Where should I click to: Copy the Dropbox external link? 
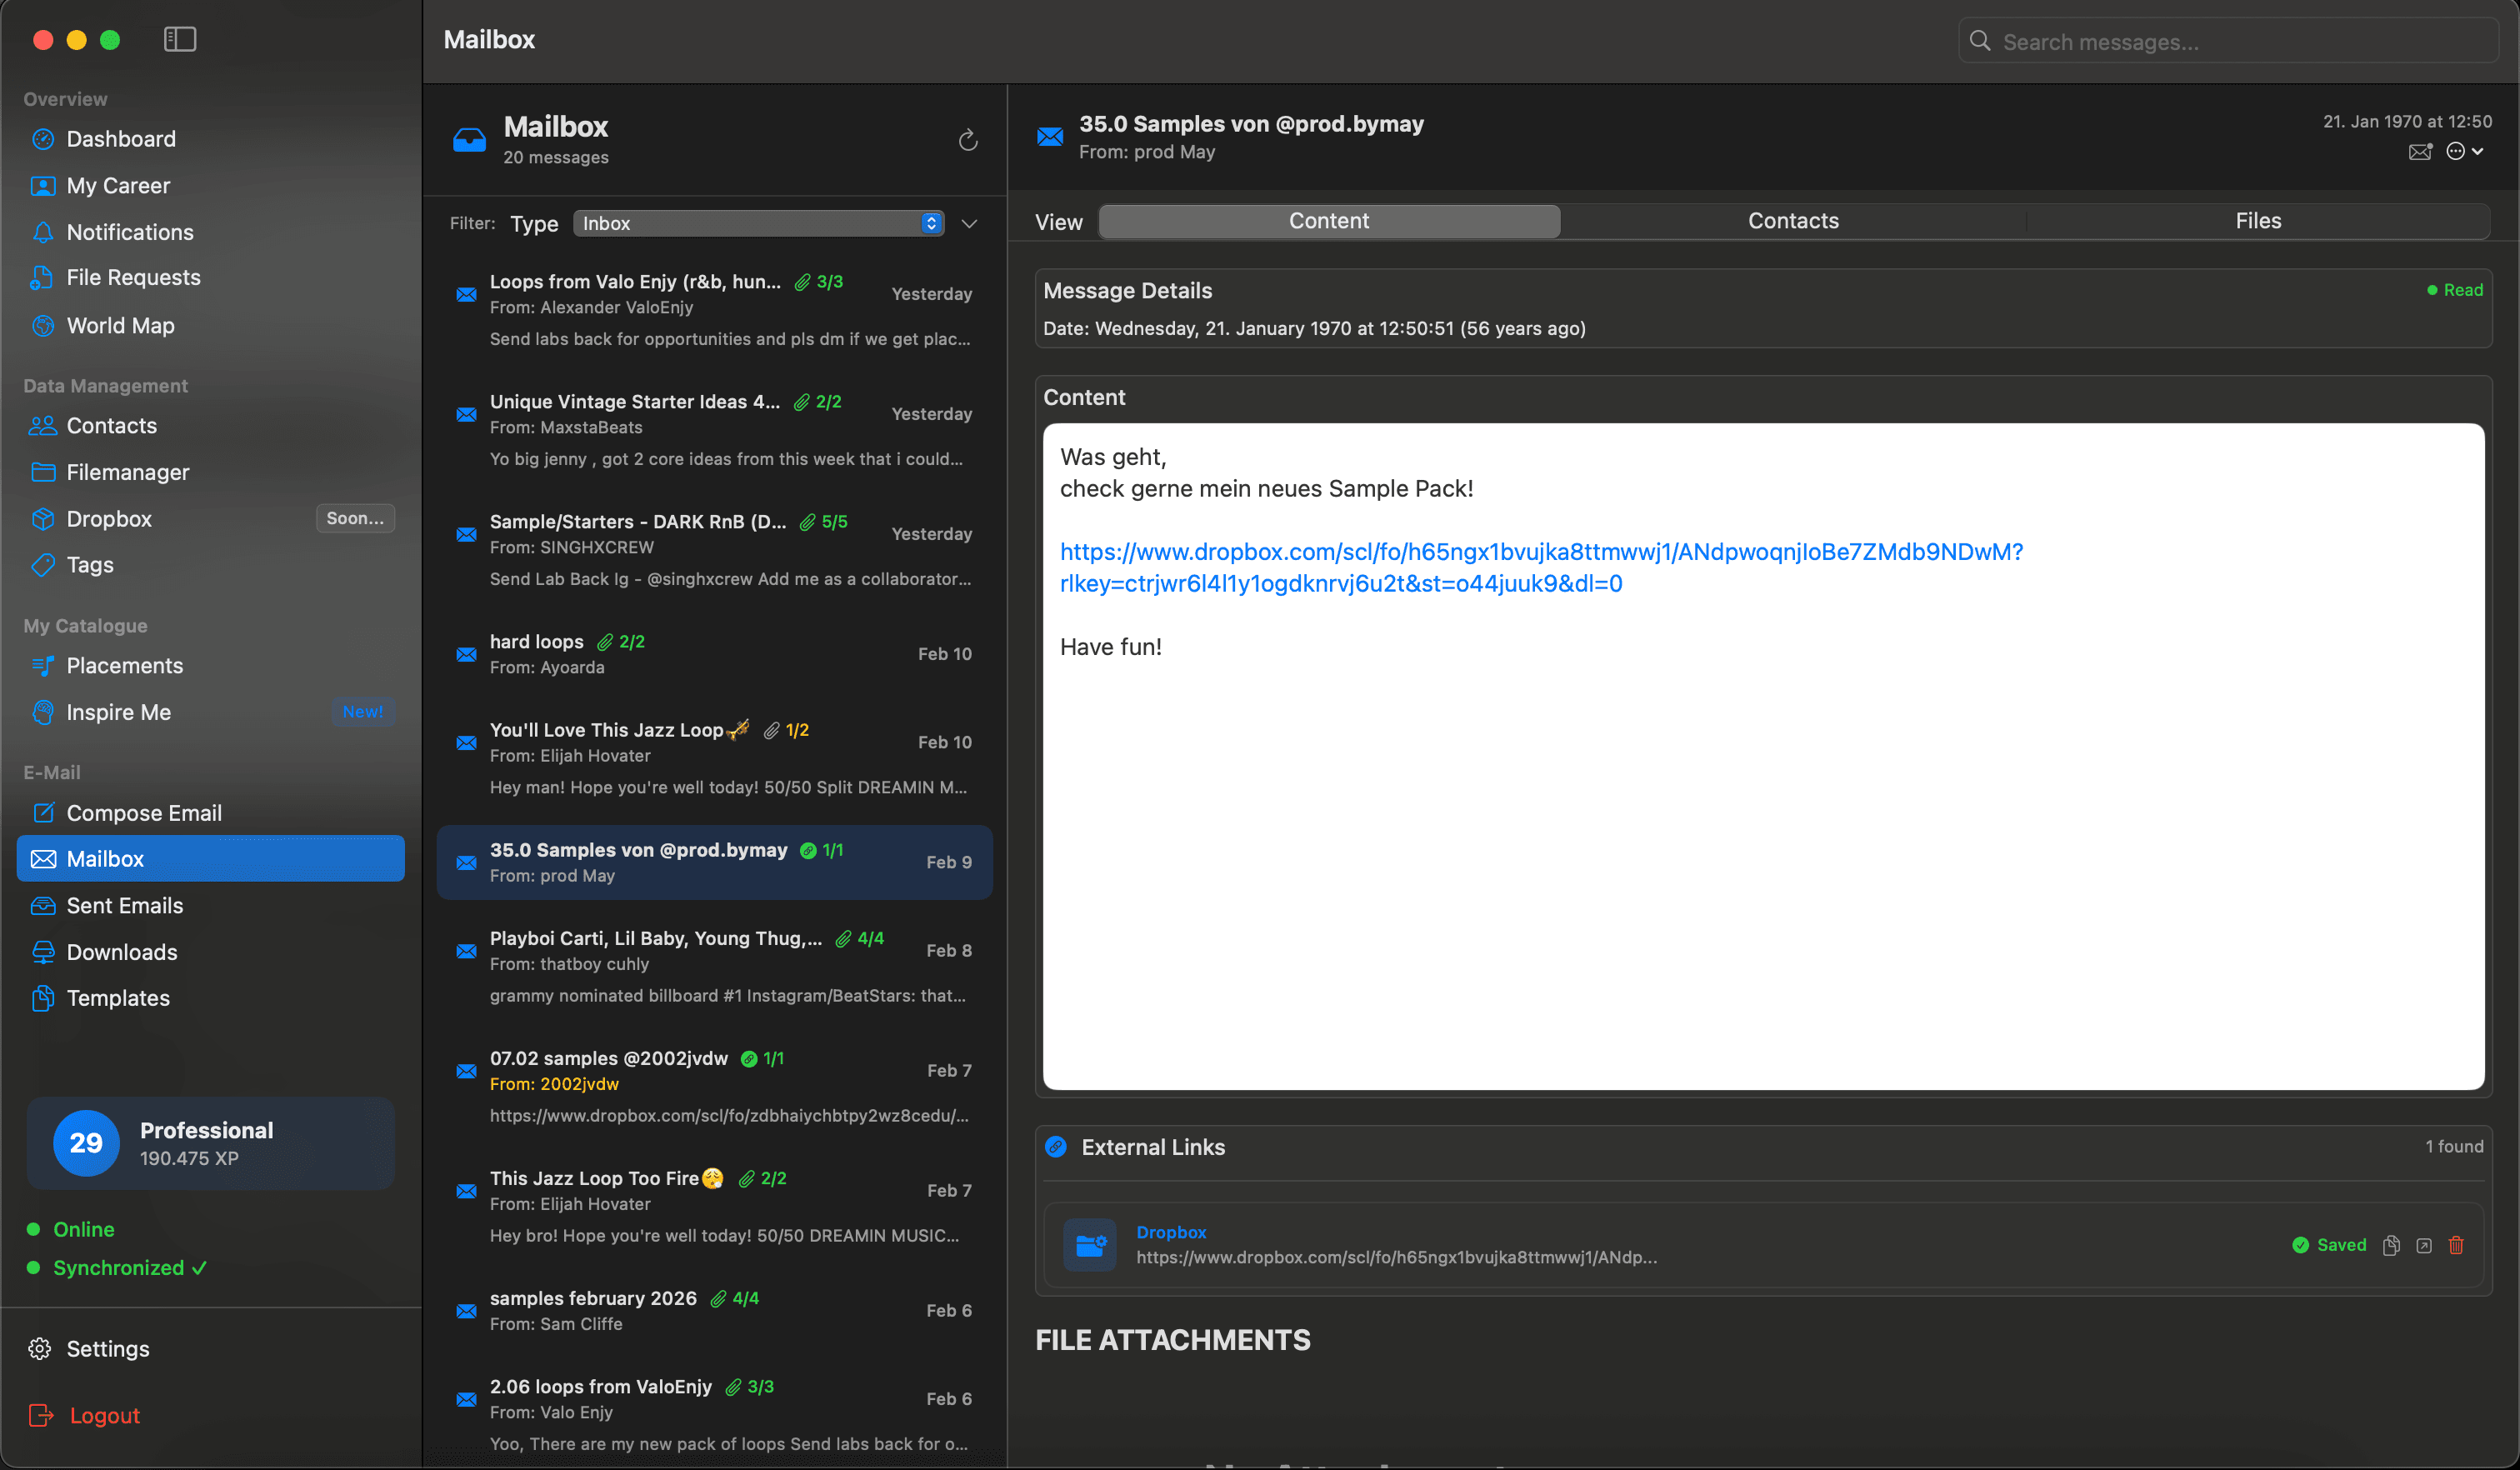[x=2391, y=1245]
